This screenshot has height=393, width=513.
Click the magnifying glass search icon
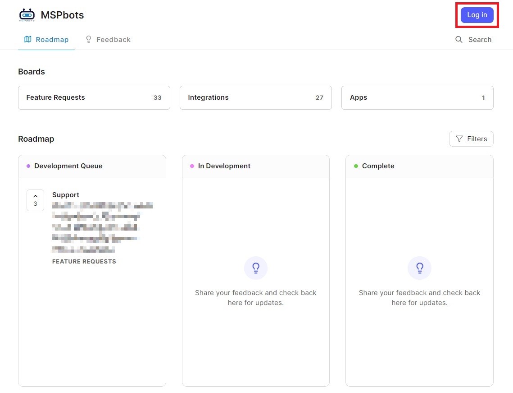coord(459,40)
